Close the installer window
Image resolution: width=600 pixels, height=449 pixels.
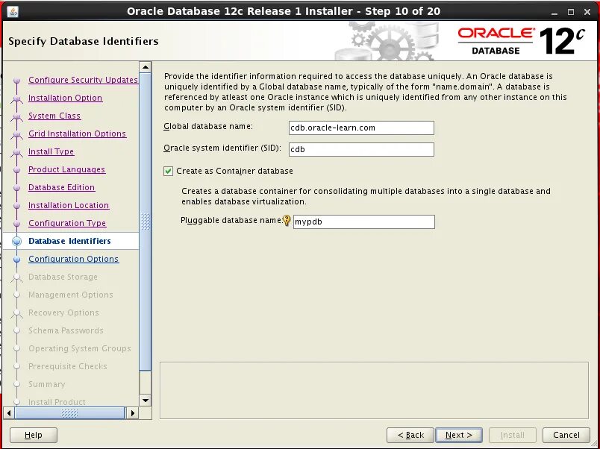click(x=587, y=12)
